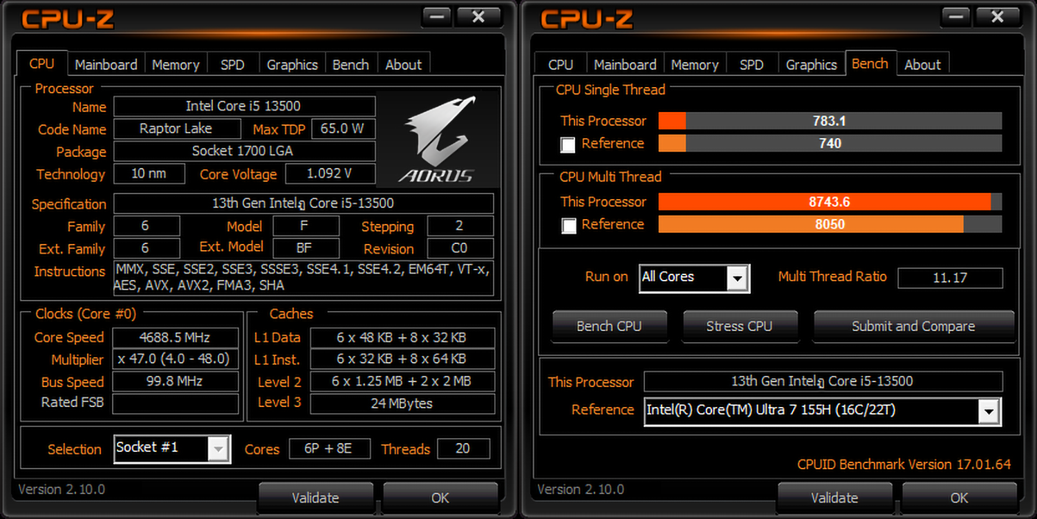Select SPD tab in left window
Viewport: 1037px width, 519px height.
coord(232,64)
